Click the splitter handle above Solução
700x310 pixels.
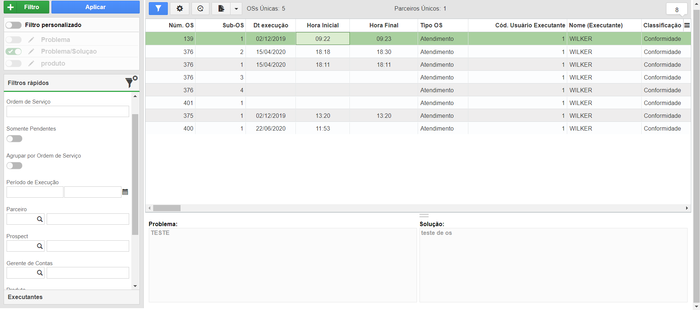tap(424, 216)
